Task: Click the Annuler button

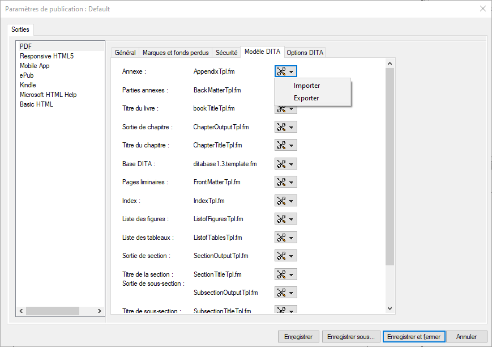Action: click(x=467, y=337)
